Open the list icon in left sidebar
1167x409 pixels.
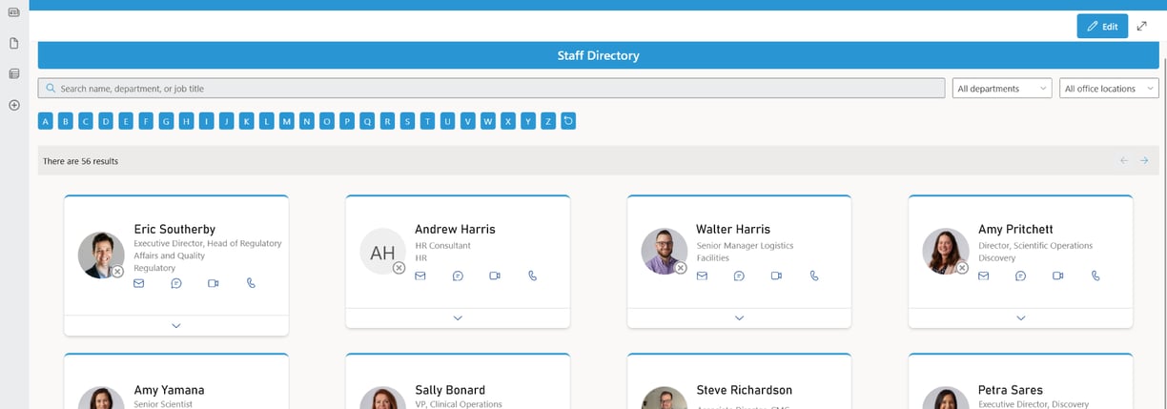14,73
